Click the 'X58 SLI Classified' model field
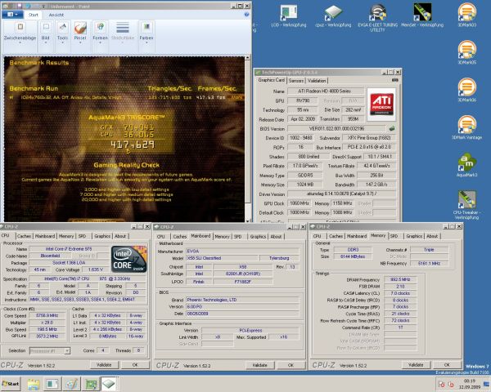This screenshot has width=491, height=392. click(x=222, y=258)
